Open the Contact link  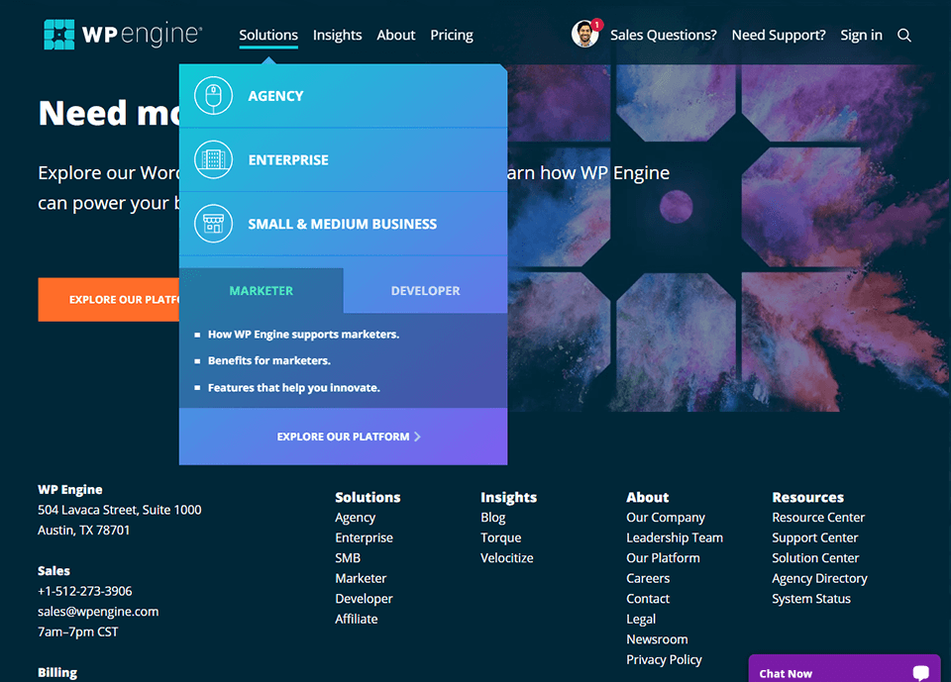648,599
